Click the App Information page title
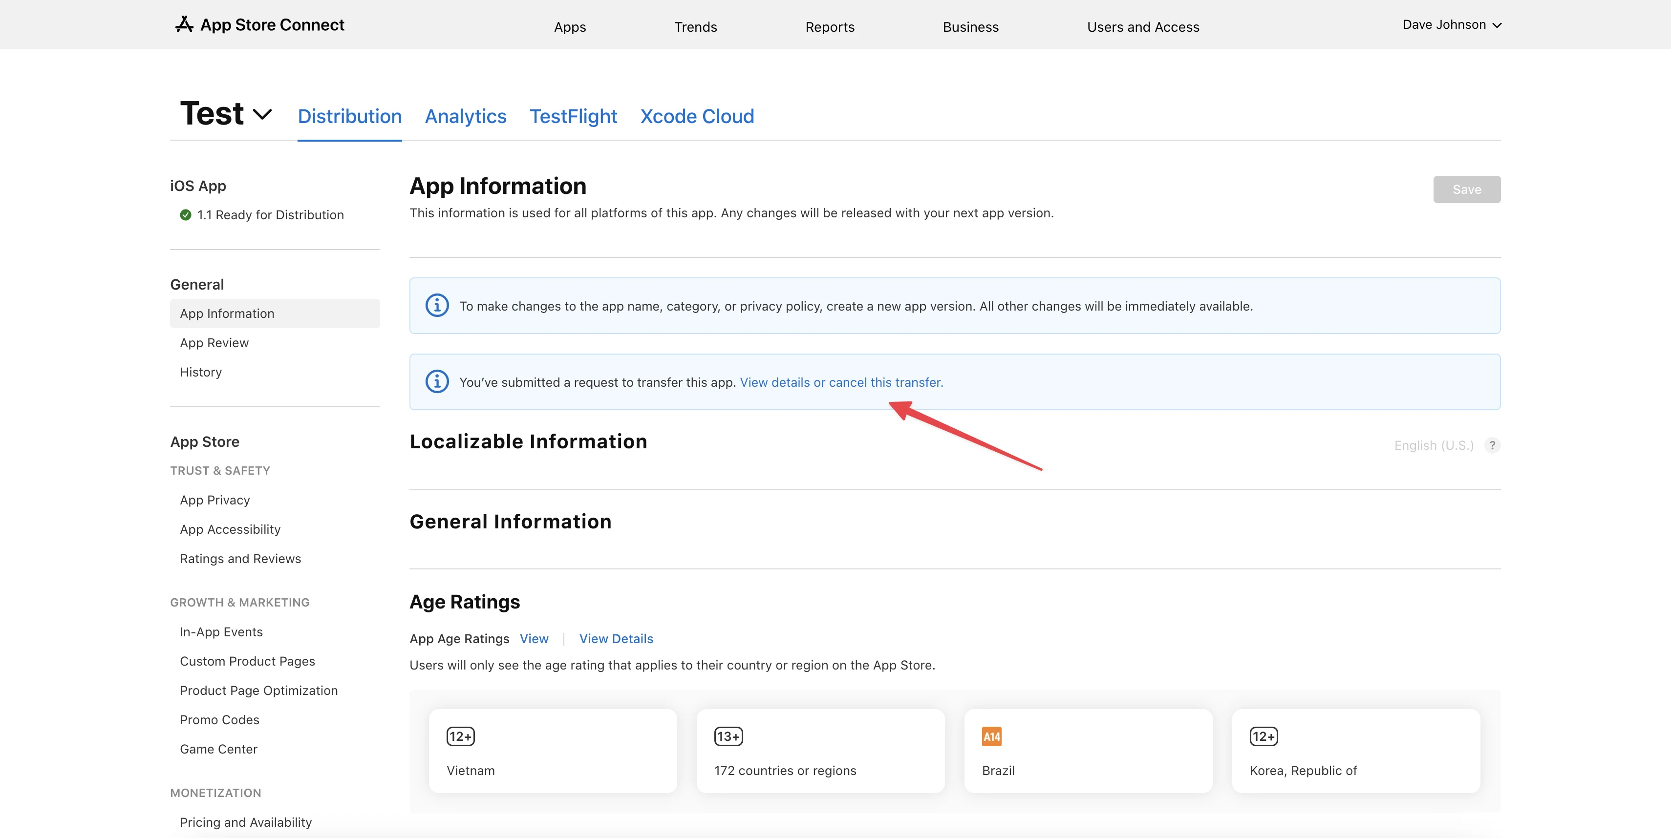The height and width of the screenshot is (838, 1671). (497, 186)
